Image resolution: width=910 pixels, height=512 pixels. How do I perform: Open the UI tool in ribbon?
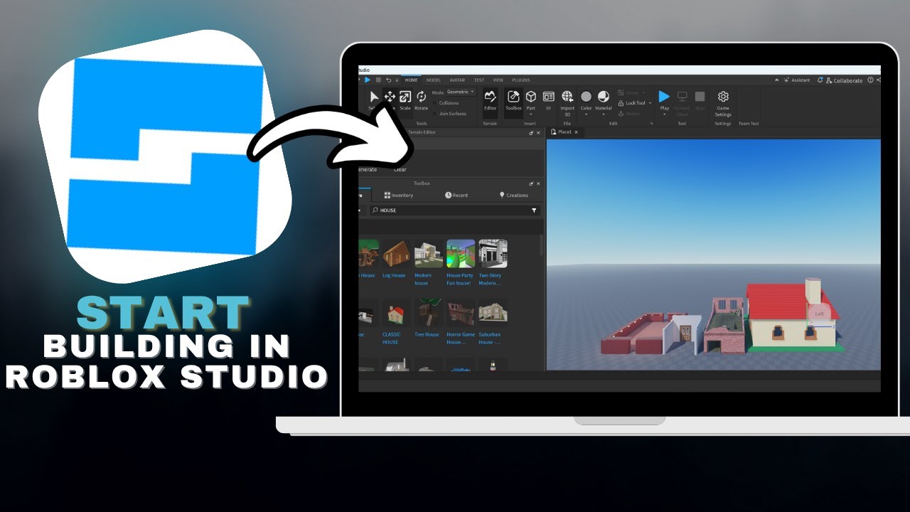tap(548, 100)
